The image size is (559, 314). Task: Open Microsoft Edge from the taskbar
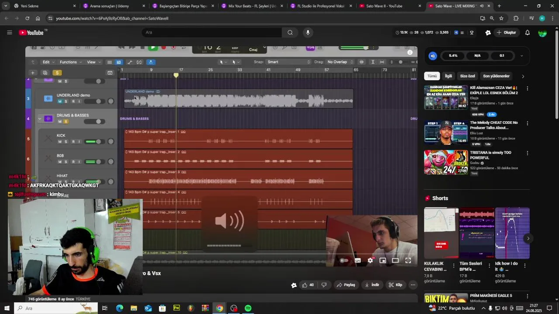pyautogui.click(x=119, y=308)
